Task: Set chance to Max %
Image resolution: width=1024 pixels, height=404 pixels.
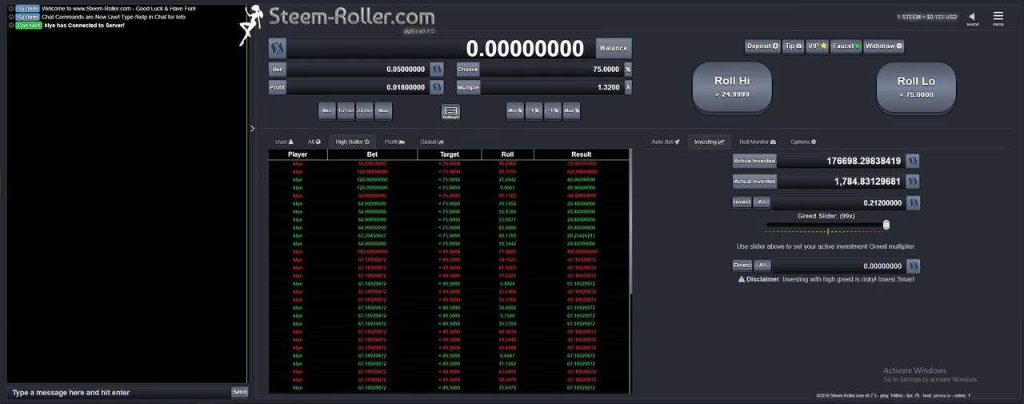Action: click(572, 110)
